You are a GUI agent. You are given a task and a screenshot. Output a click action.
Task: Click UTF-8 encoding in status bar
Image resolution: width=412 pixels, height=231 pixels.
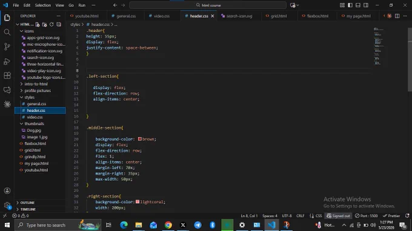[287, 216]
